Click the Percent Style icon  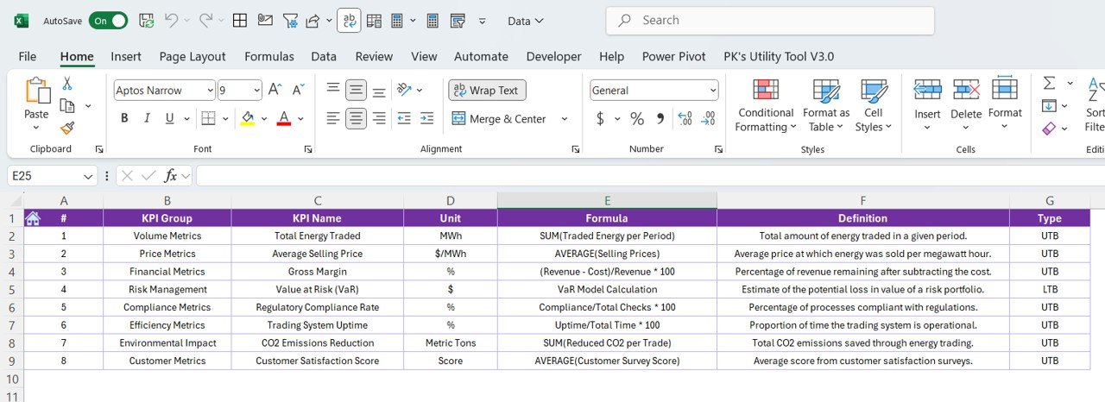pos(637,118)
